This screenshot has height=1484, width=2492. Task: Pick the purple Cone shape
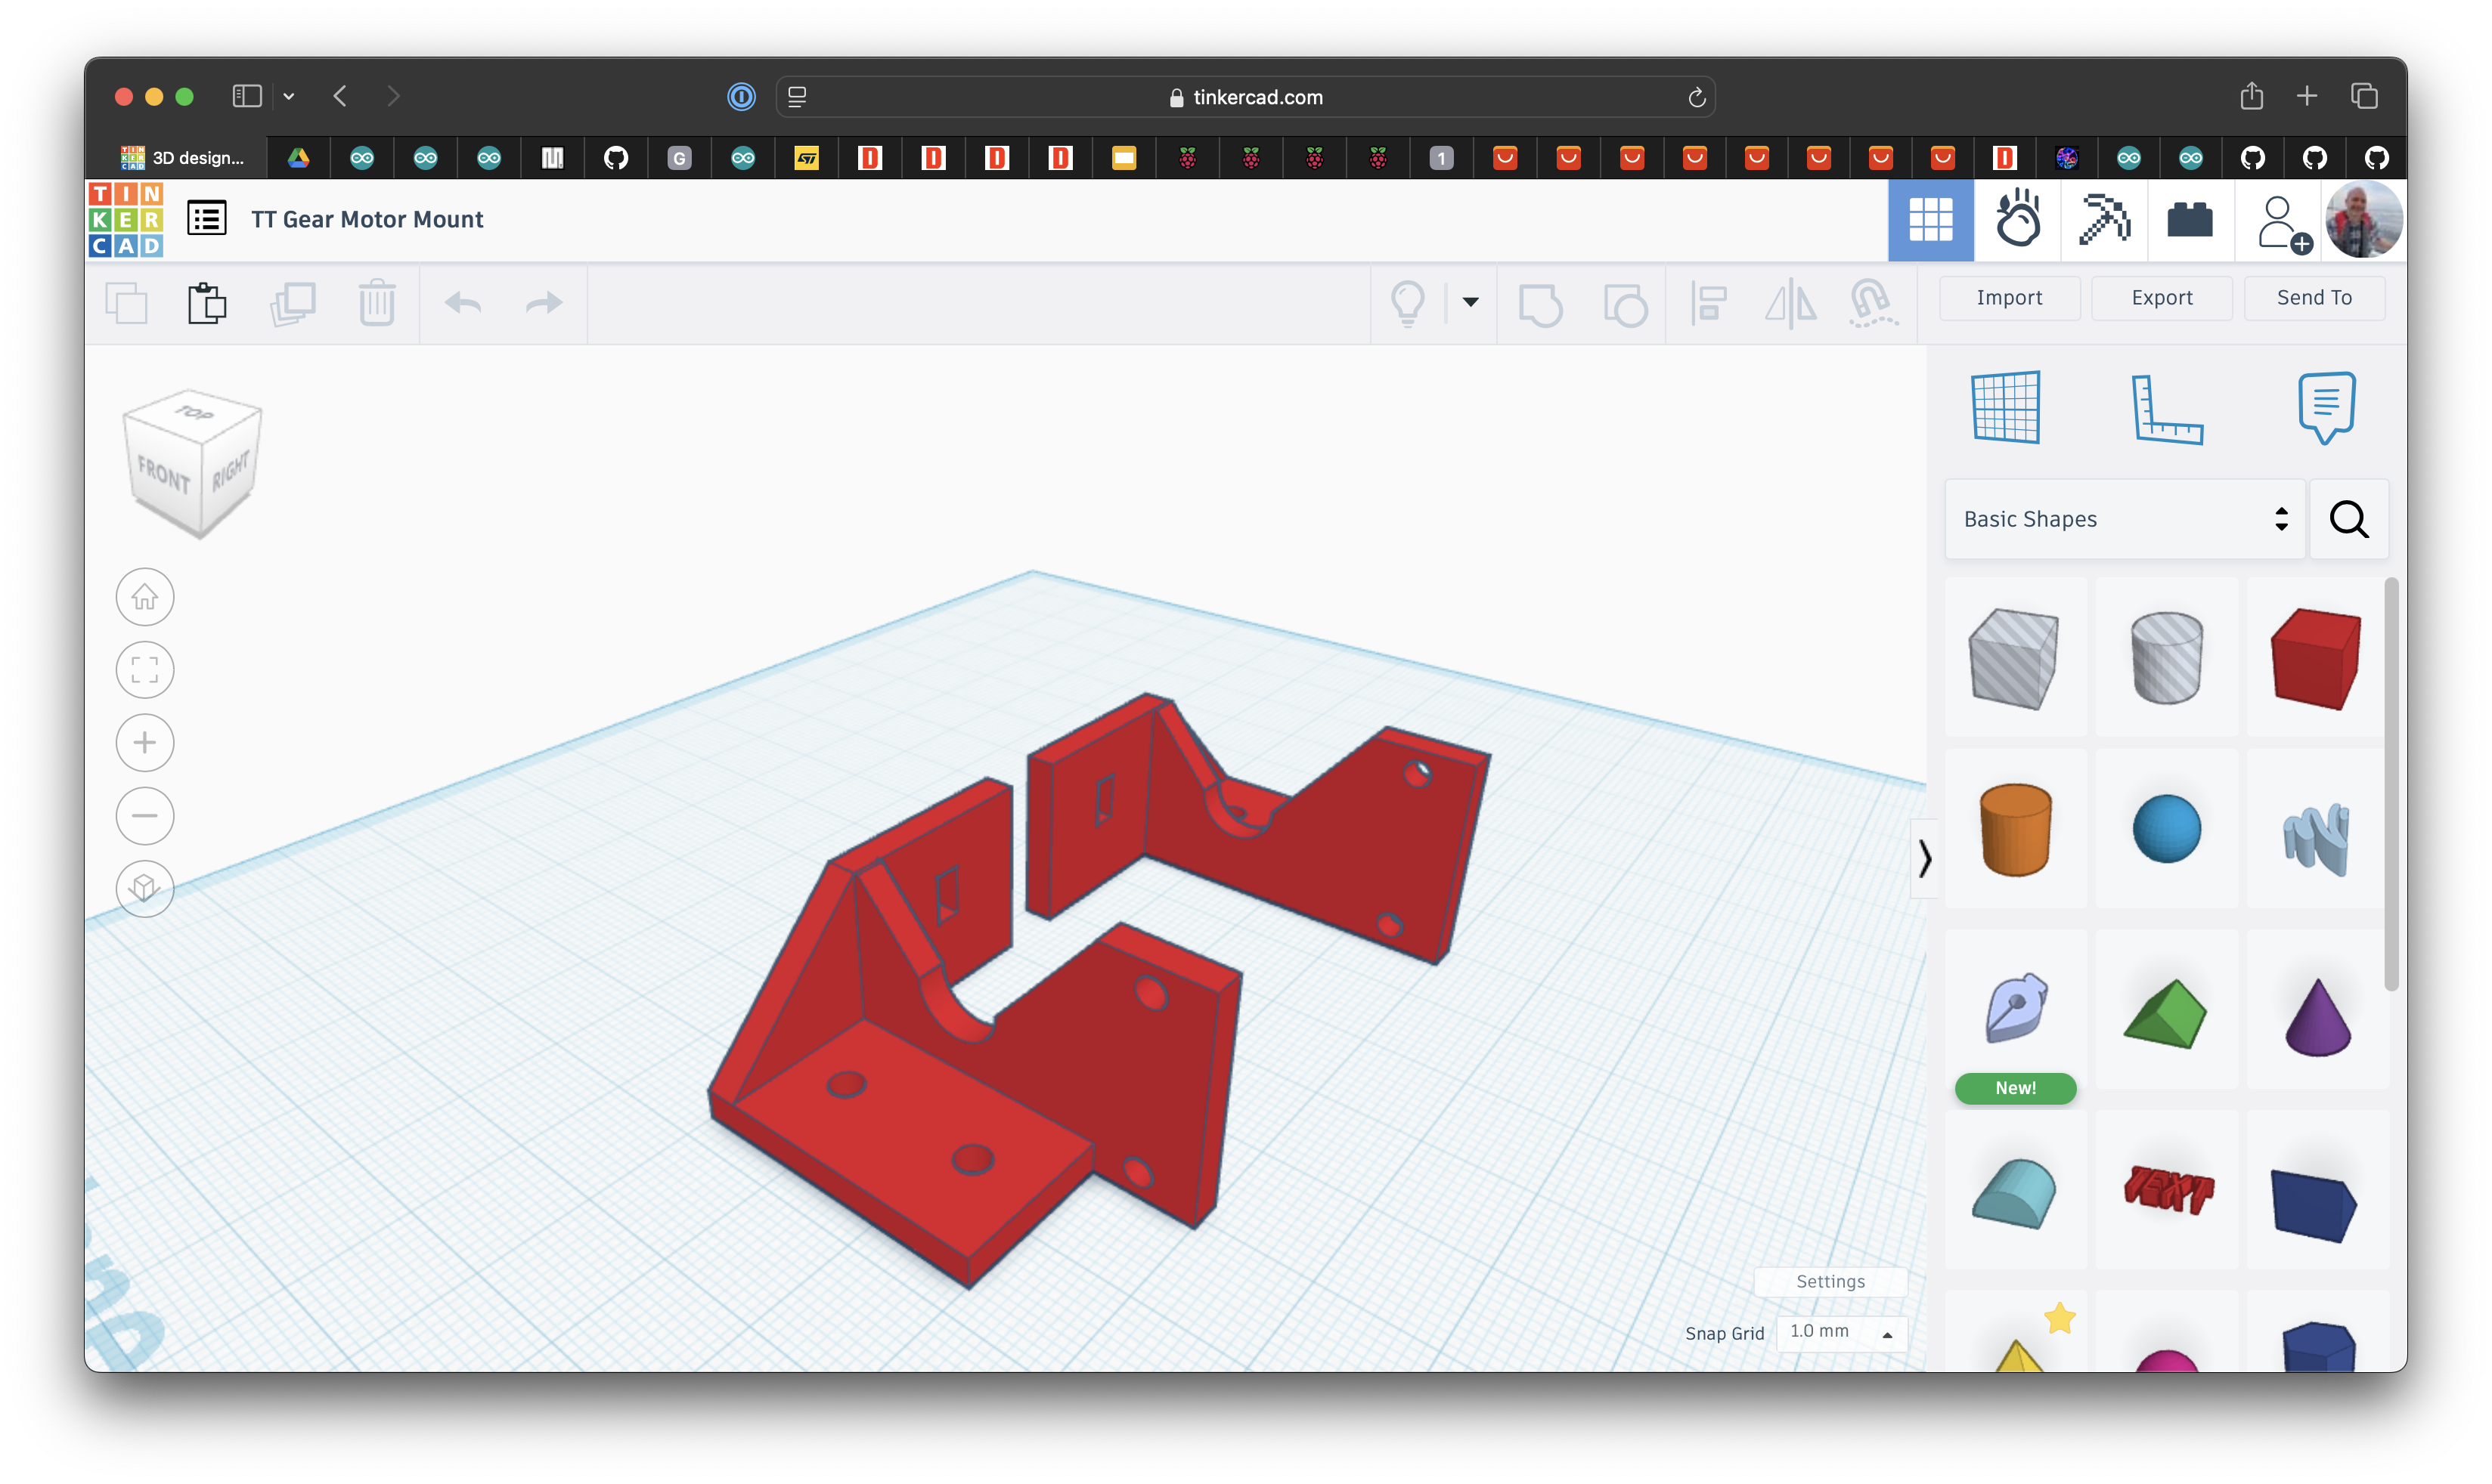tap(2317, 1017)
